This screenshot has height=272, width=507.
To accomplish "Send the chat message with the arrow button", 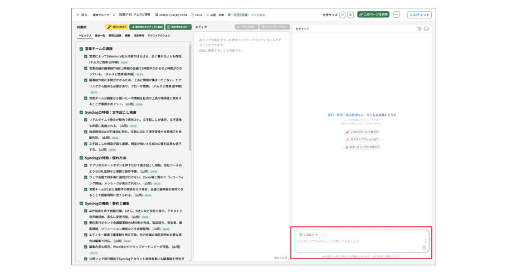I will click(424, 247).
